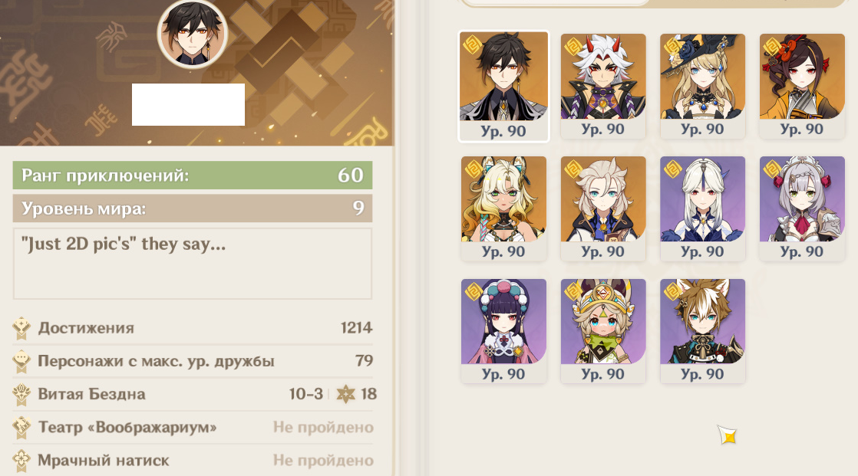This screenshot has width=858, height=476.
Task: Click the abyss star count icon
Action: [x=345, y=394]
